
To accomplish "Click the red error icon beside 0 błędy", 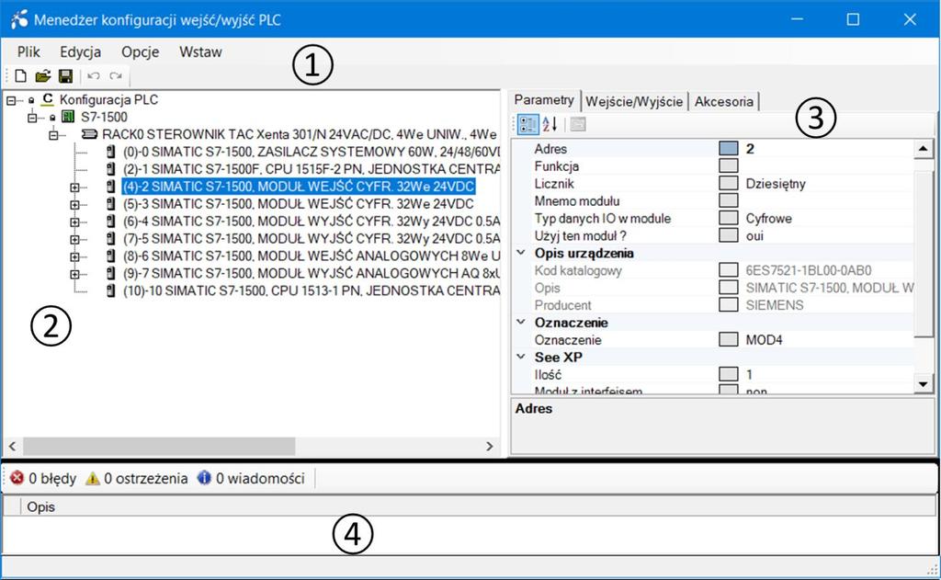I will pos(17,478).
